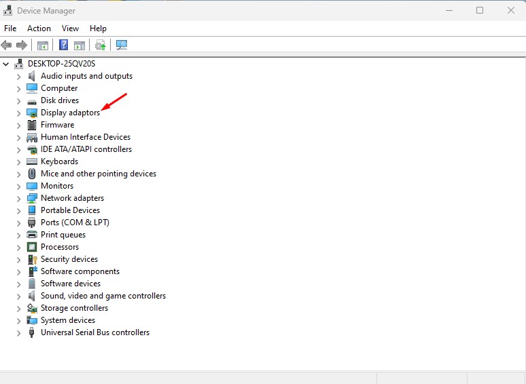Expand the Network adapters category
This screenshot has height=384, width=526.
[x=19, y=199]
